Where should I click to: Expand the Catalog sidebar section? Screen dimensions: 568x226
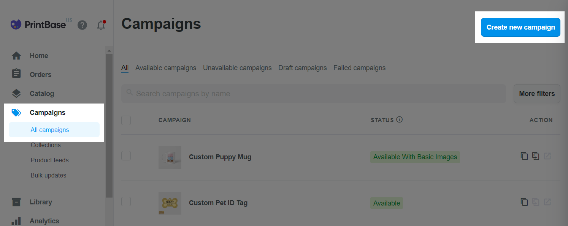click(x=42, y=94)
